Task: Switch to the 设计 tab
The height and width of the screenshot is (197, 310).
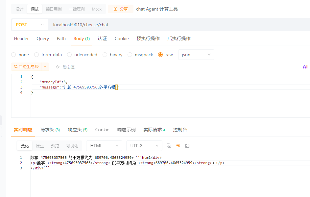Action: point(19,9)
